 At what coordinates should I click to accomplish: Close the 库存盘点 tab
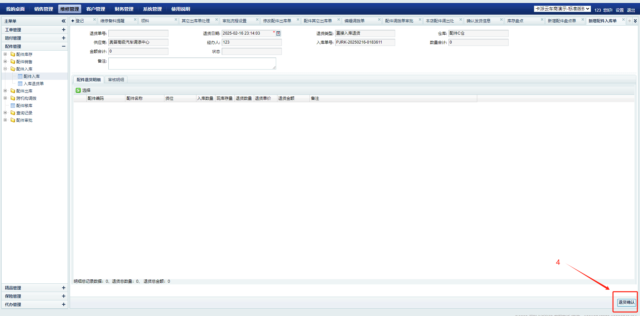(x=542, y=20)
